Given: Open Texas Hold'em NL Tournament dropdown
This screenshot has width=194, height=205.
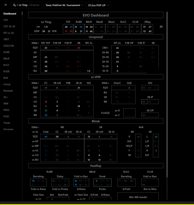Looking at the screenshot, I should click(64, 5).
